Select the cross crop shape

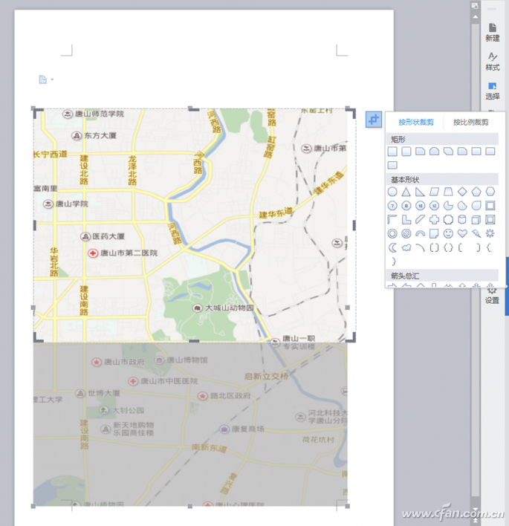434,220
